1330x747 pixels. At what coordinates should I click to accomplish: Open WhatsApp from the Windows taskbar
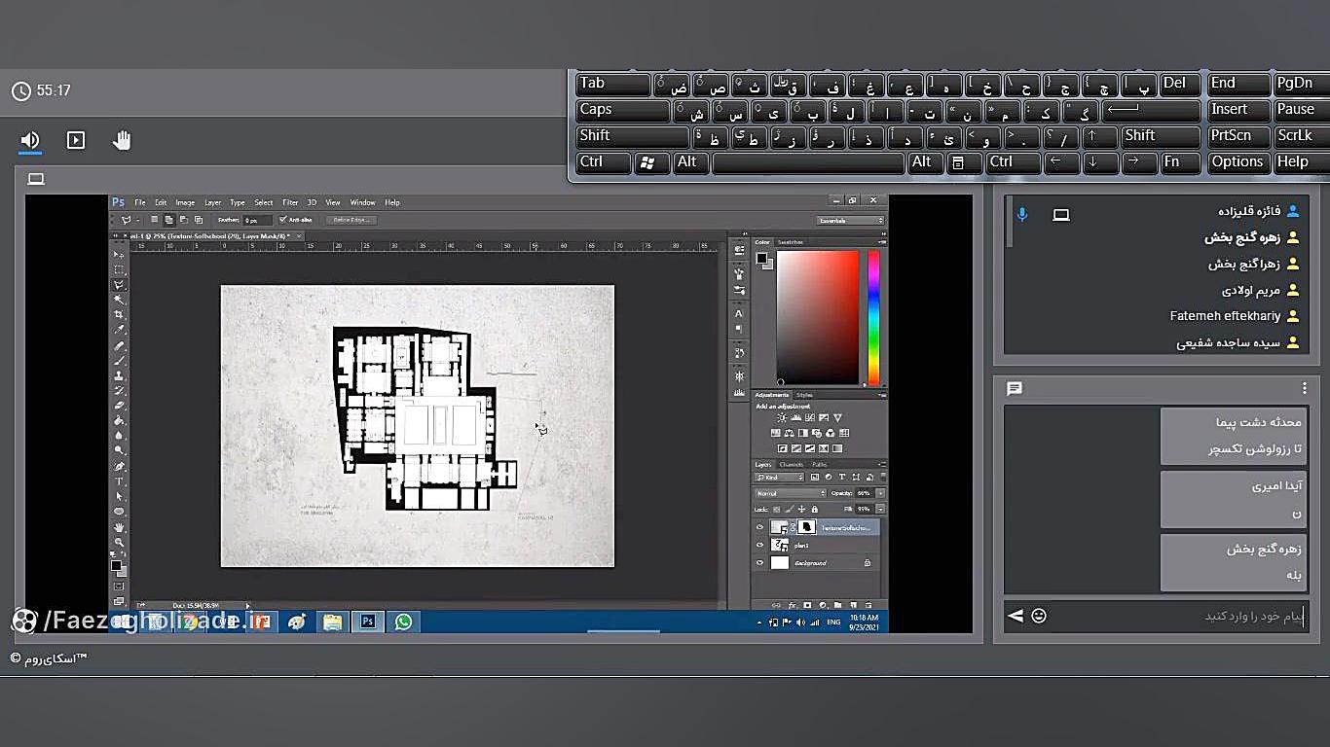coord(403,622)
